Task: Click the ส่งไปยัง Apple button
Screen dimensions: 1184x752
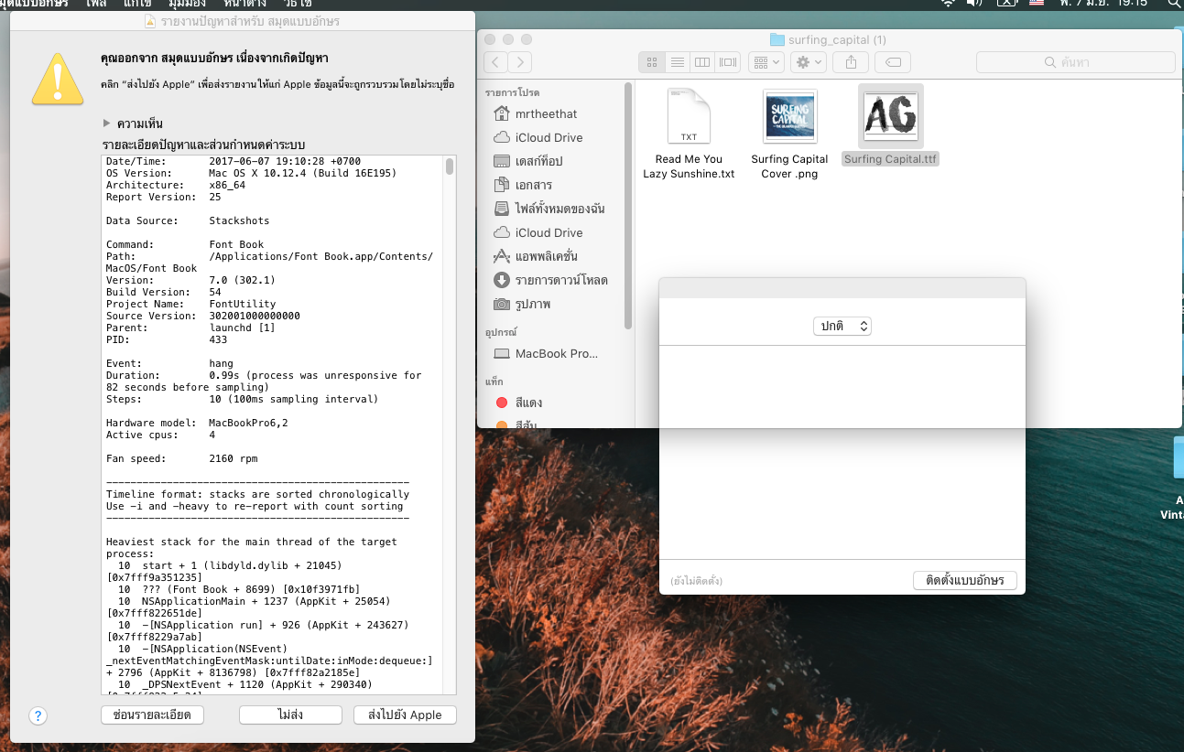Action: point(405,715)
